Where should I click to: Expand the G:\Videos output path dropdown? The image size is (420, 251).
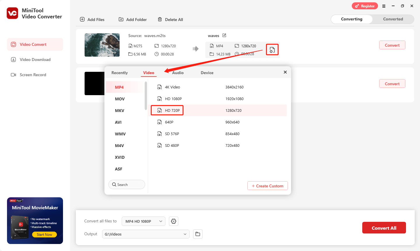pos(146,234)
